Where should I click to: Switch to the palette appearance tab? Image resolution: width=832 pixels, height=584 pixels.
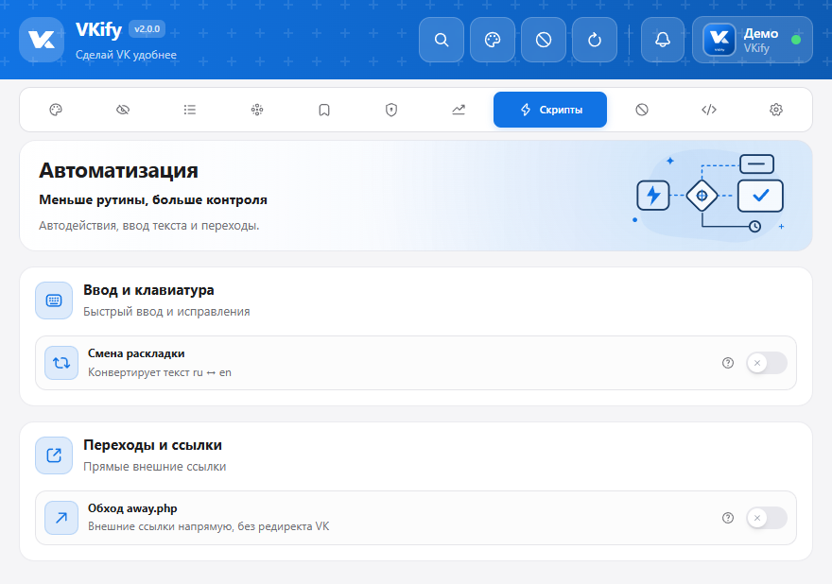click(x=56, y=110)
